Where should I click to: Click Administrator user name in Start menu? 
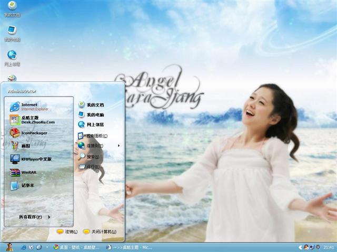click(22, 91)
